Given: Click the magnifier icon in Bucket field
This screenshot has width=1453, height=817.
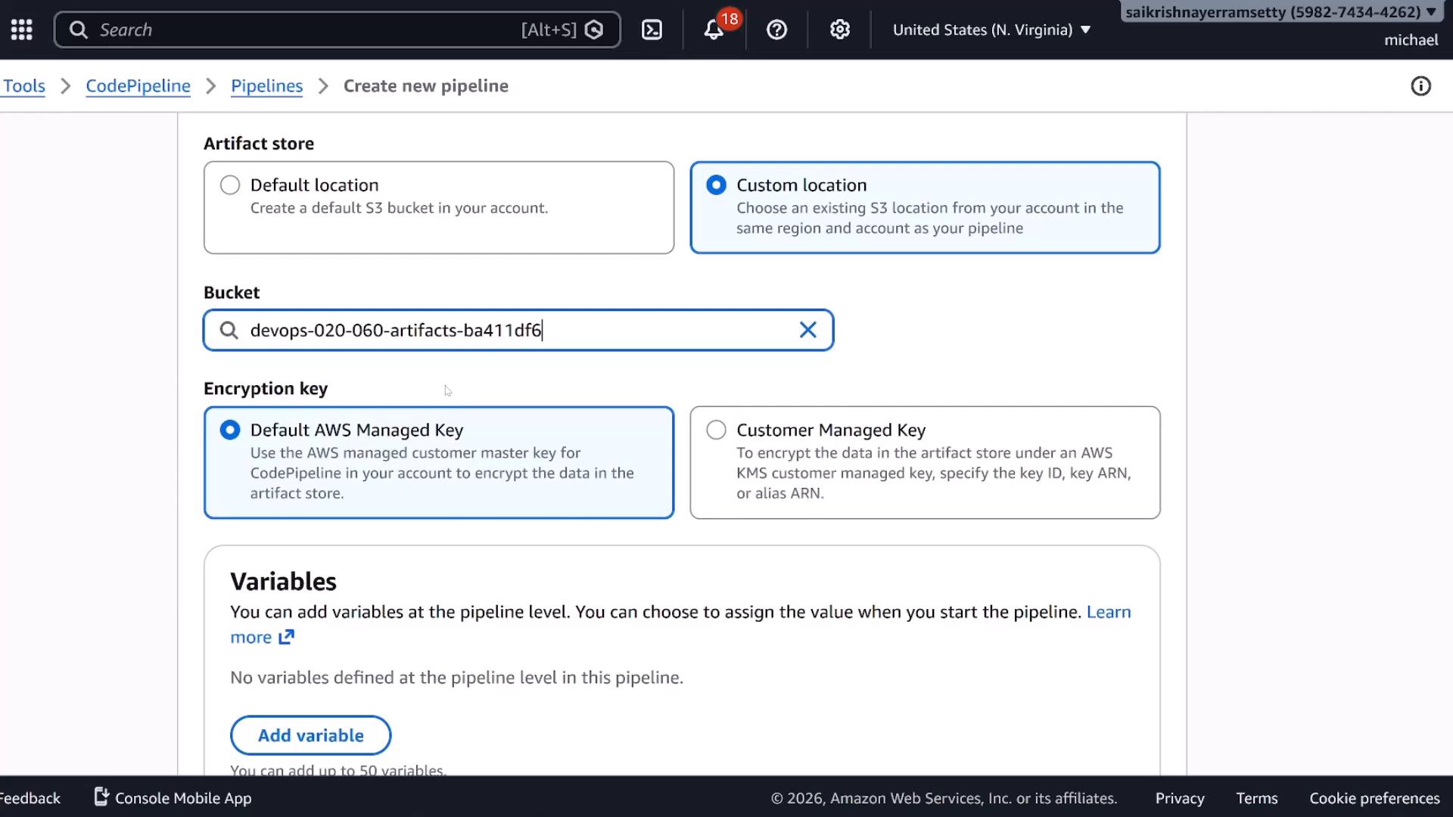Looking at the screenshot, I should [229, 330].
